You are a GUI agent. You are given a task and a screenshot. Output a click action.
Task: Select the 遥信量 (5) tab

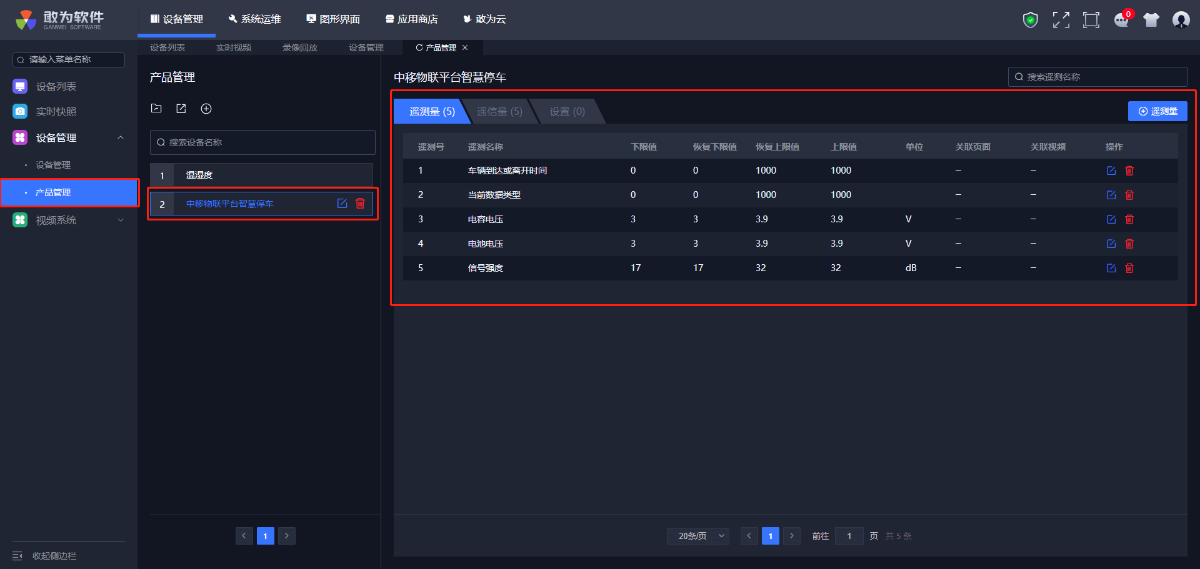[499, 111]
